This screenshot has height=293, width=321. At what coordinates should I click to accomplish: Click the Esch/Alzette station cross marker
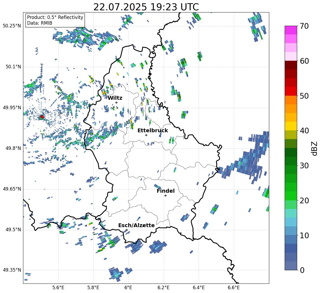[x=127, y=230]
